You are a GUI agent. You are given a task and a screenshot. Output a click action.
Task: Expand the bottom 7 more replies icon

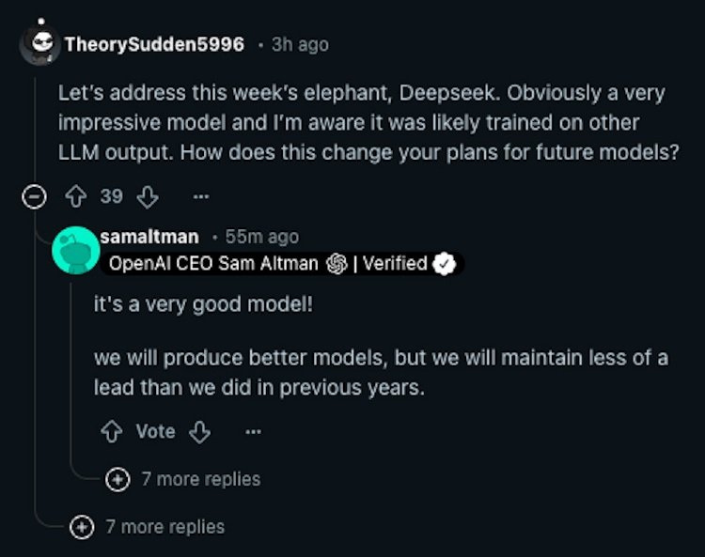pos(82,527)
